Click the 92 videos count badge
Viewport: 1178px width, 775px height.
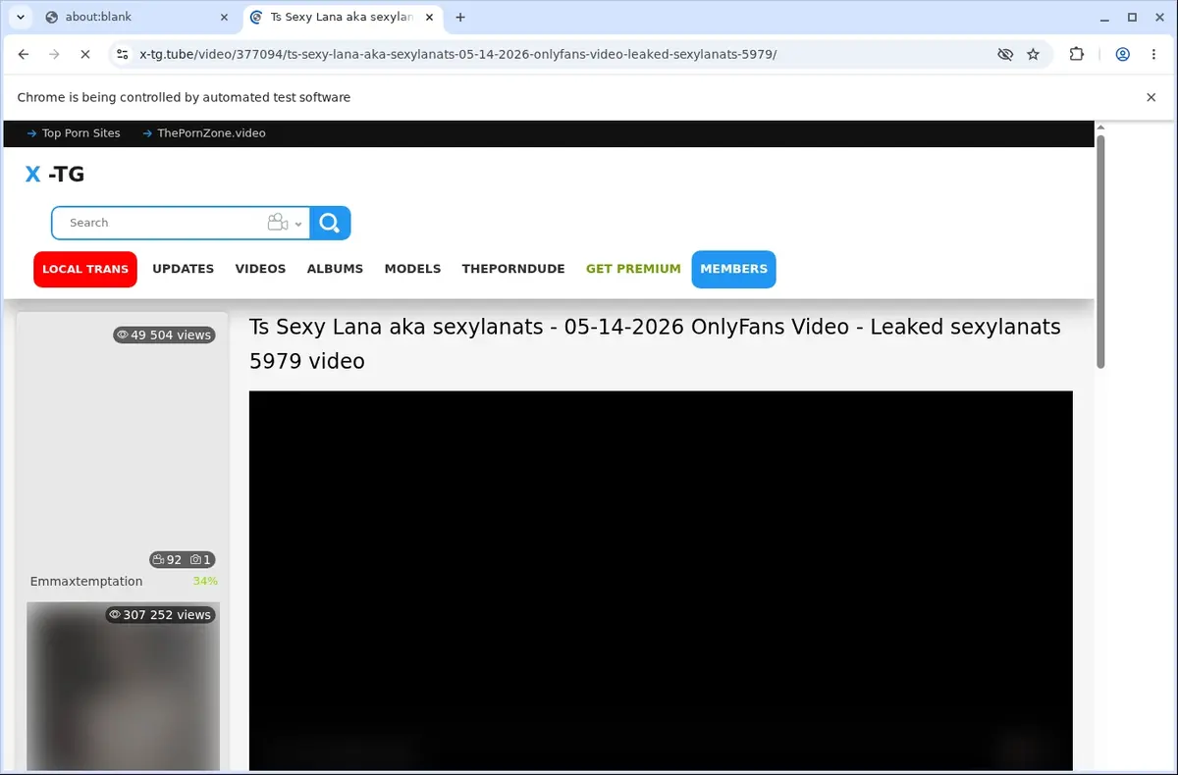click(167, 560)
